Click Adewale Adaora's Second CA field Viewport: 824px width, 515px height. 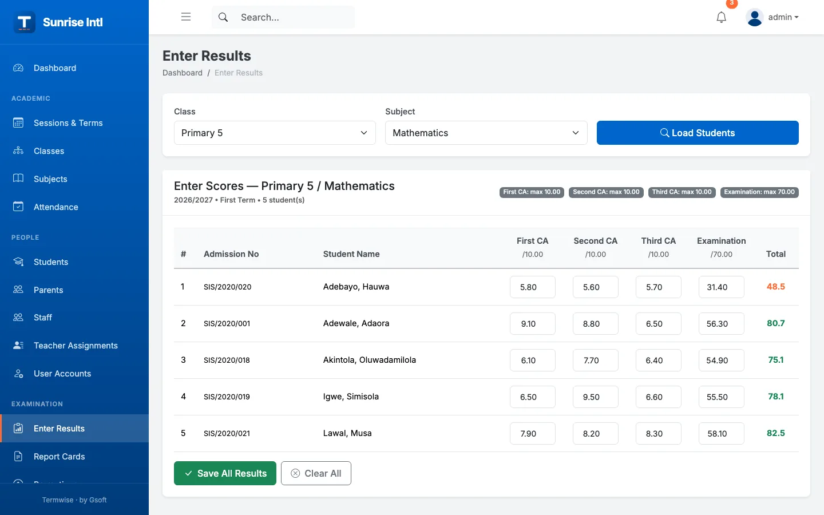[596, 324]
